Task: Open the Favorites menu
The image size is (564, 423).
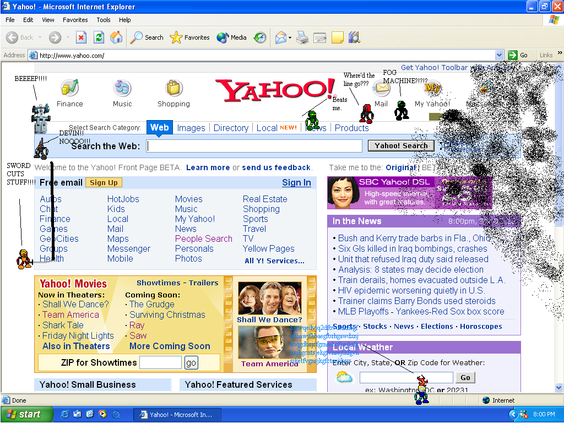Action: pos(75,20)
